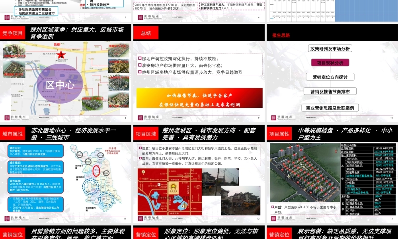
Task: Click the 位置 paragraph in 项目区域 slide
Action: click(198, 151)
